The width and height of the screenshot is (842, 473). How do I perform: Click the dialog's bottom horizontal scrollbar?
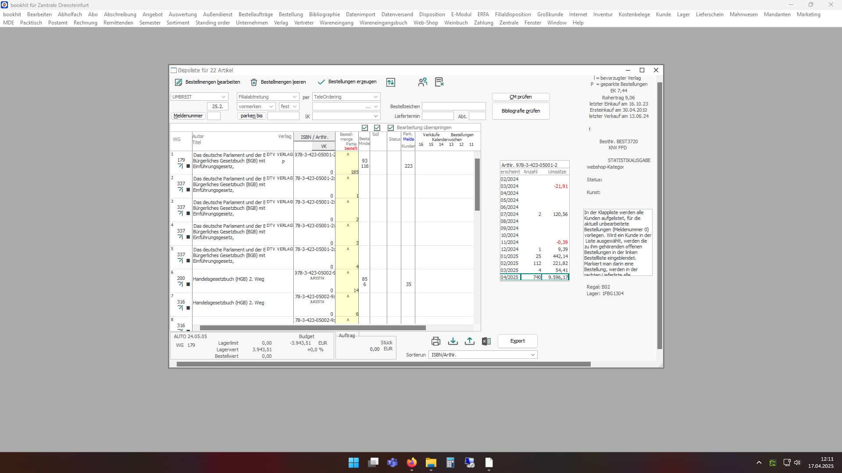tap(383, 364)
